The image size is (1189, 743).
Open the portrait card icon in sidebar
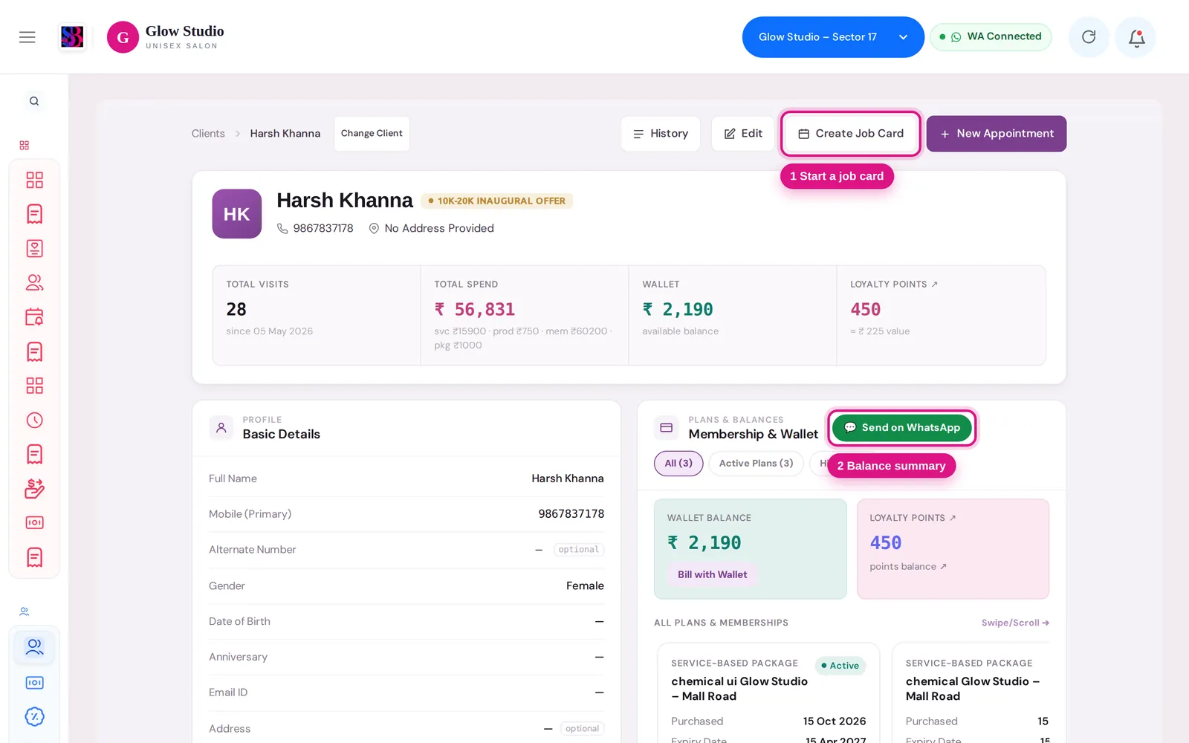tap(34, 248)
